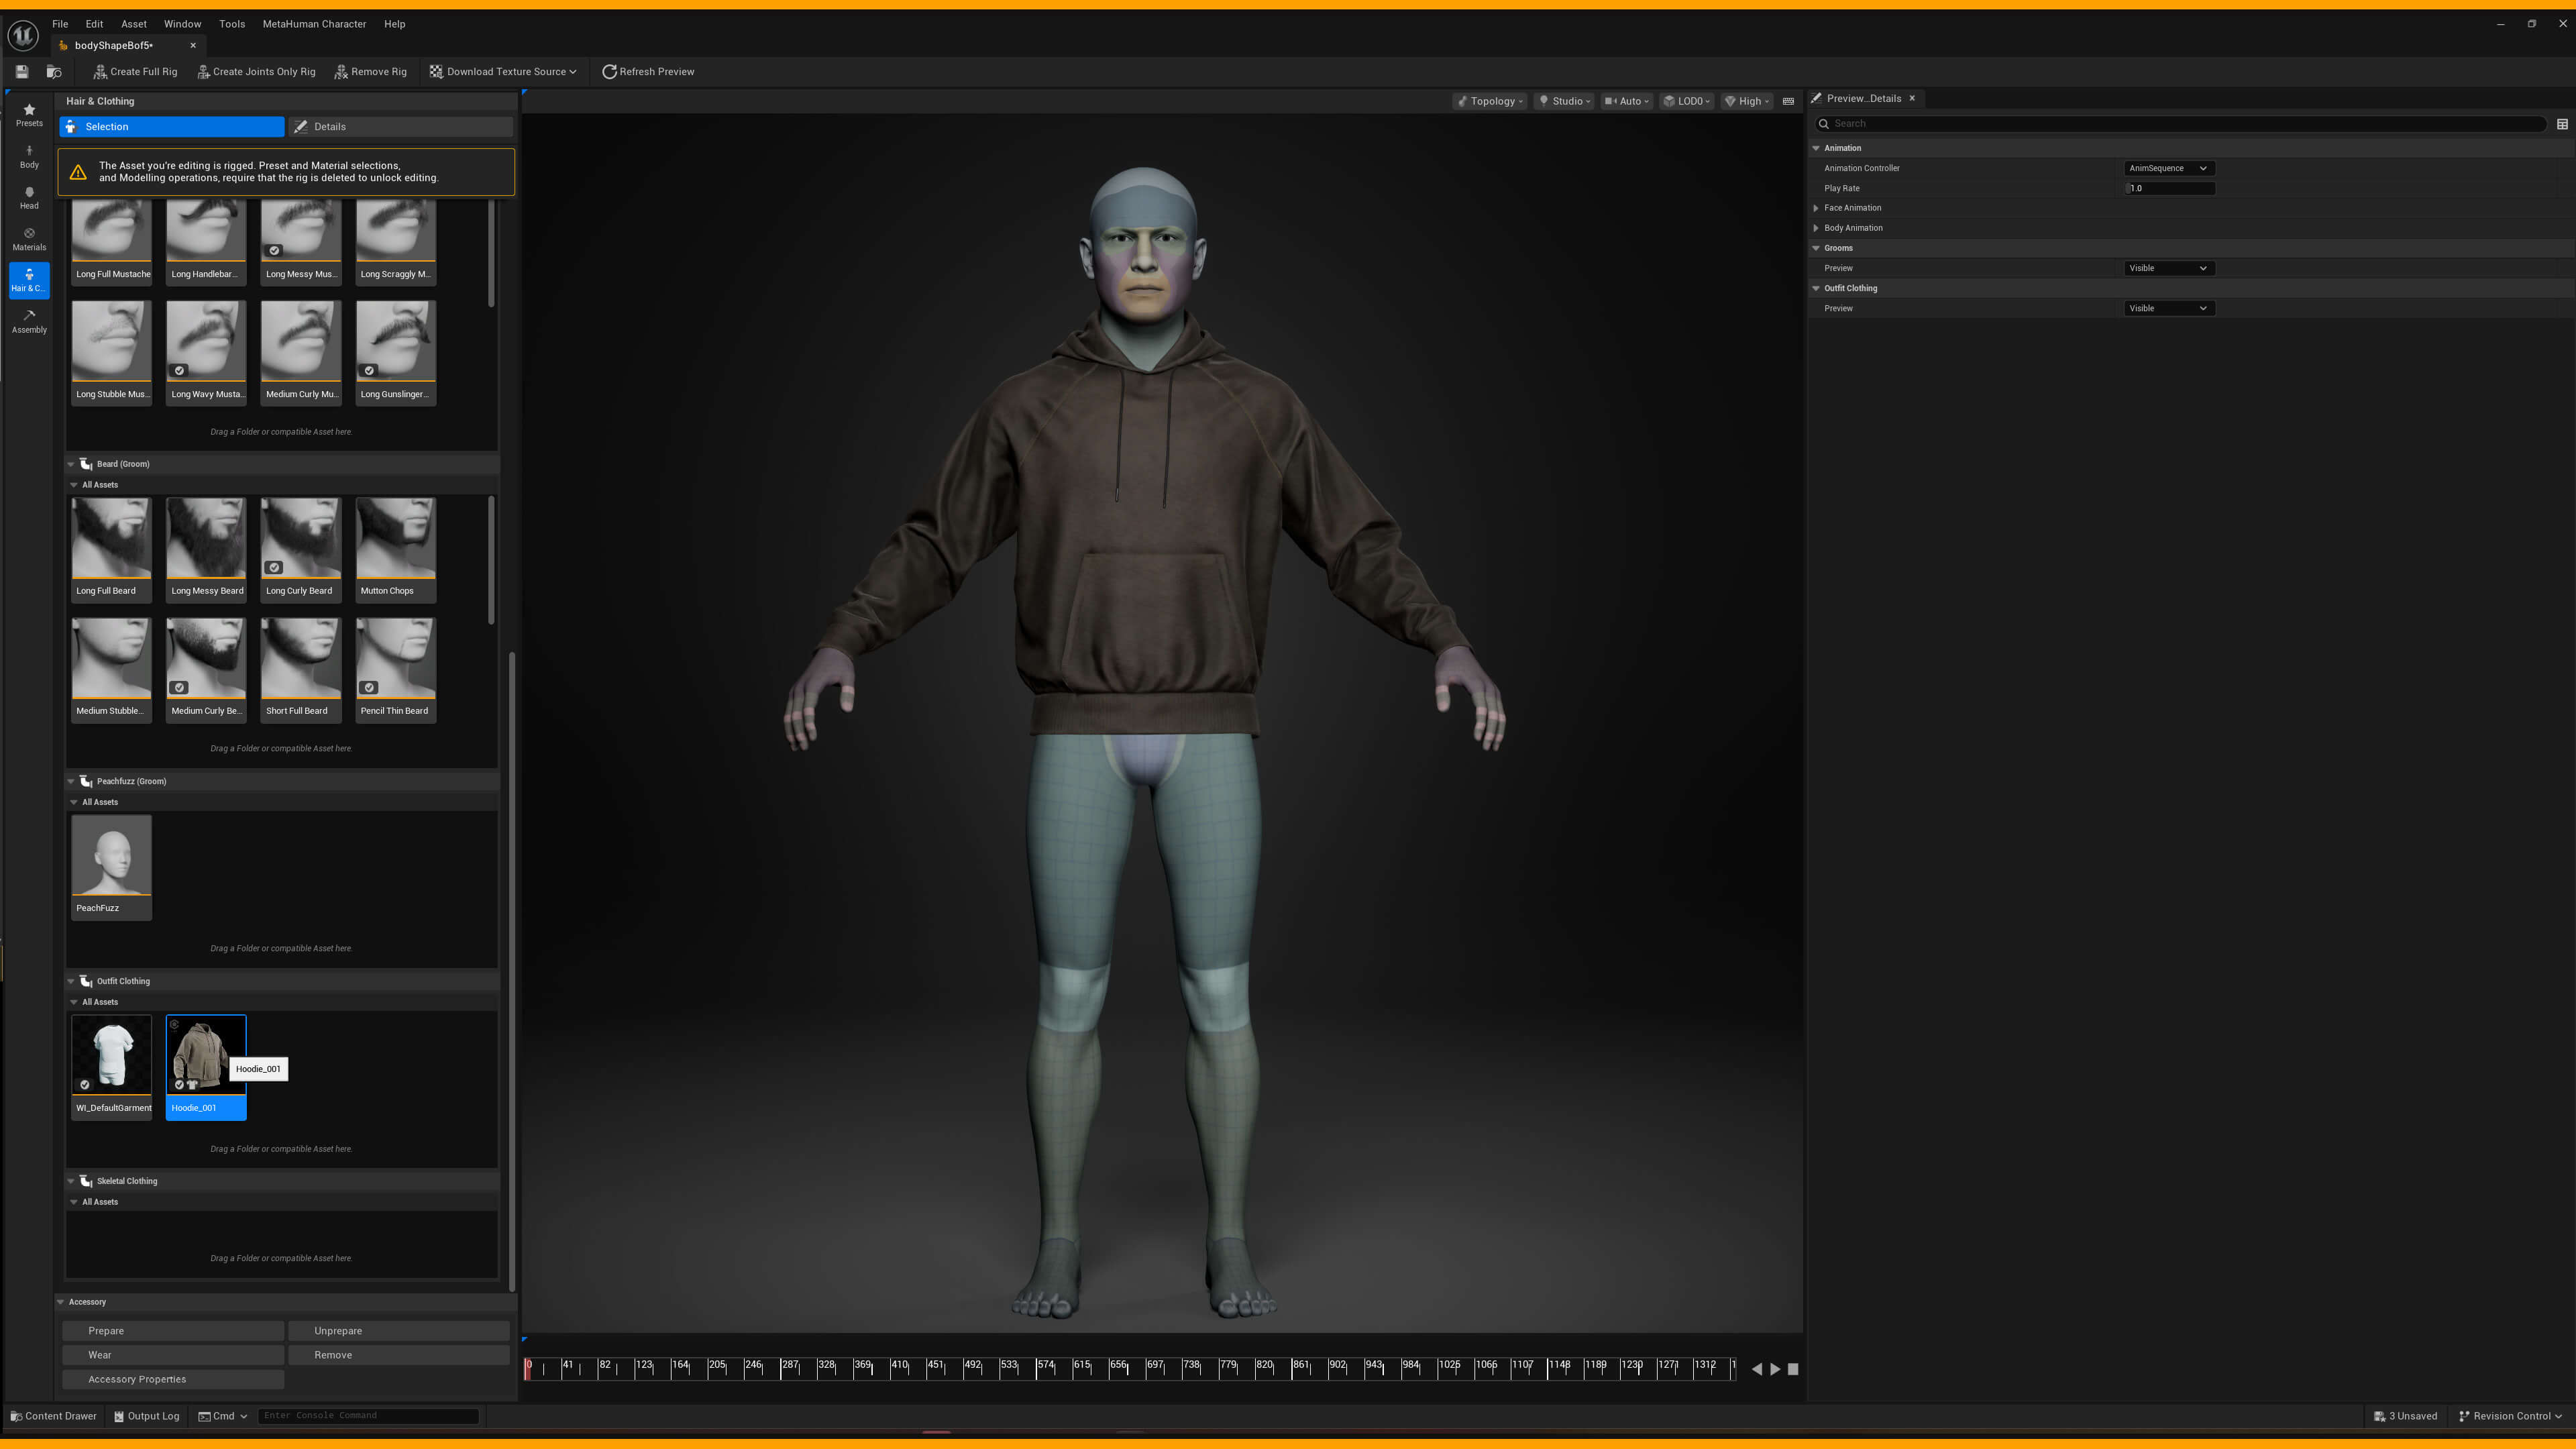The width and height of the screenshot is (2576, 1449).
Task: Open the Content Drawer
Action: pos(53,1416)
